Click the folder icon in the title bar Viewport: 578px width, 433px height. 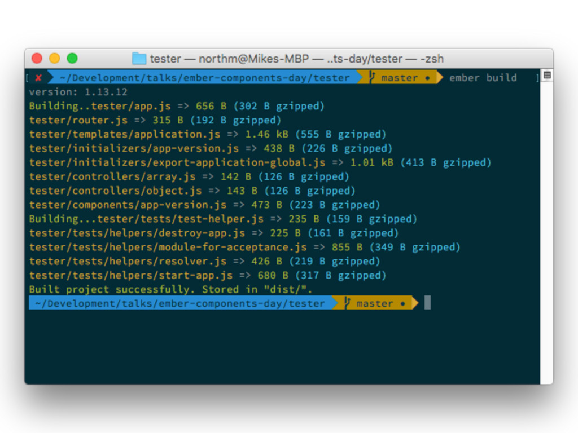click(x=139, y=59)
